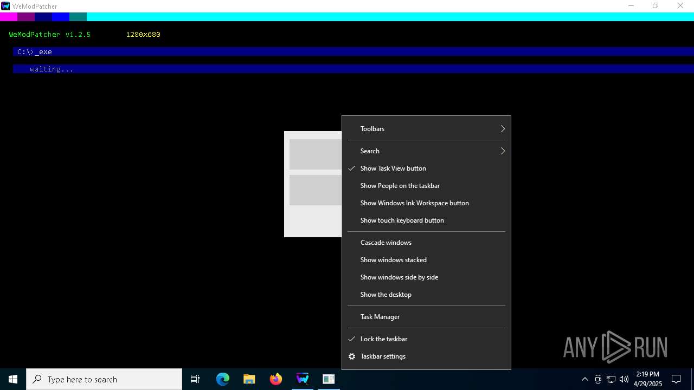Launch Microsoft Edge from the taskbar
Screen dimensions: 694x390
(223, 379)
